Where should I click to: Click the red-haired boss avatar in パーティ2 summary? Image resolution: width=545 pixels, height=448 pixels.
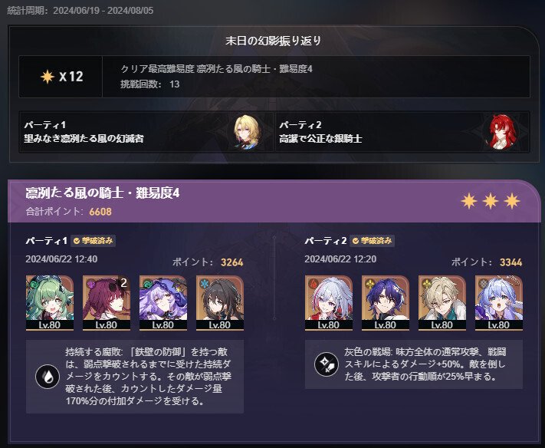(x=501, y=132)
